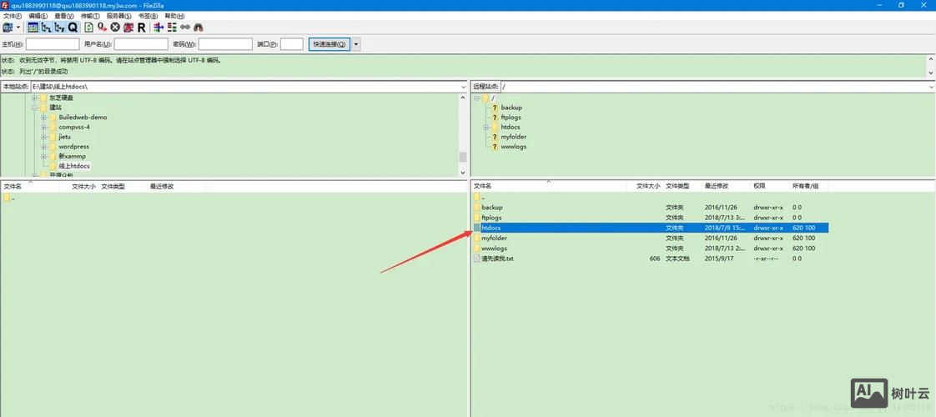Click the refresh file lists icon
936x417 pixels.
click(x=89, y=28)
